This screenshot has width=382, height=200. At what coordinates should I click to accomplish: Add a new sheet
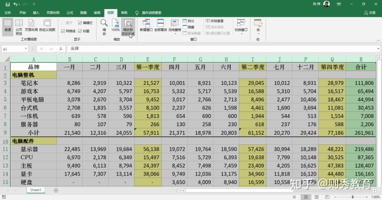[56, 190]
